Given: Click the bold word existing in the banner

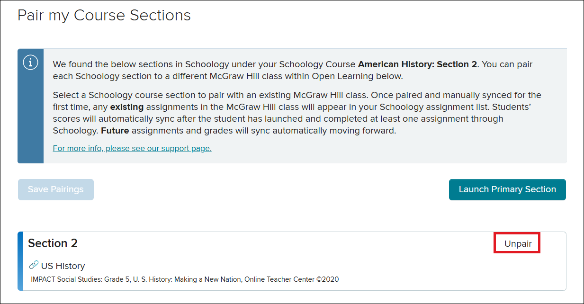Looking at the screenshot, I should point(130,107).
